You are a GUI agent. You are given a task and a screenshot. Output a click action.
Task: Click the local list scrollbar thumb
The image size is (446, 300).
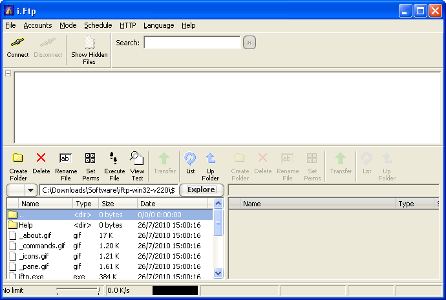pos(218,222)
